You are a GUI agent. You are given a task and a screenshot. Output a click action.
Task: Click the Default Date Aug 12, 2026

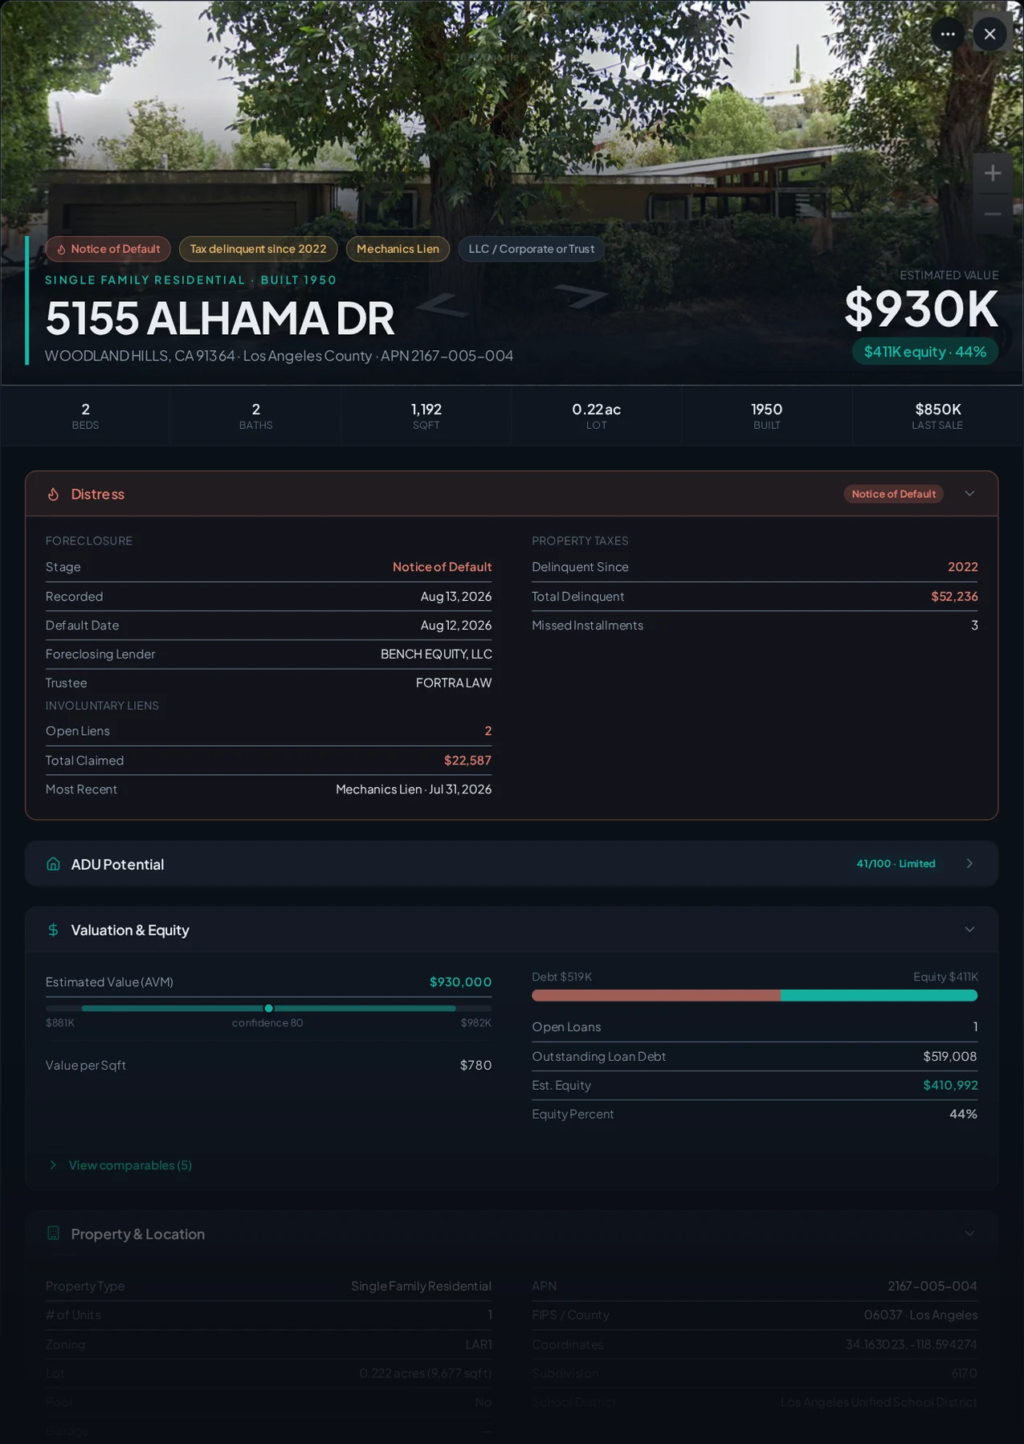pos(455,626)
